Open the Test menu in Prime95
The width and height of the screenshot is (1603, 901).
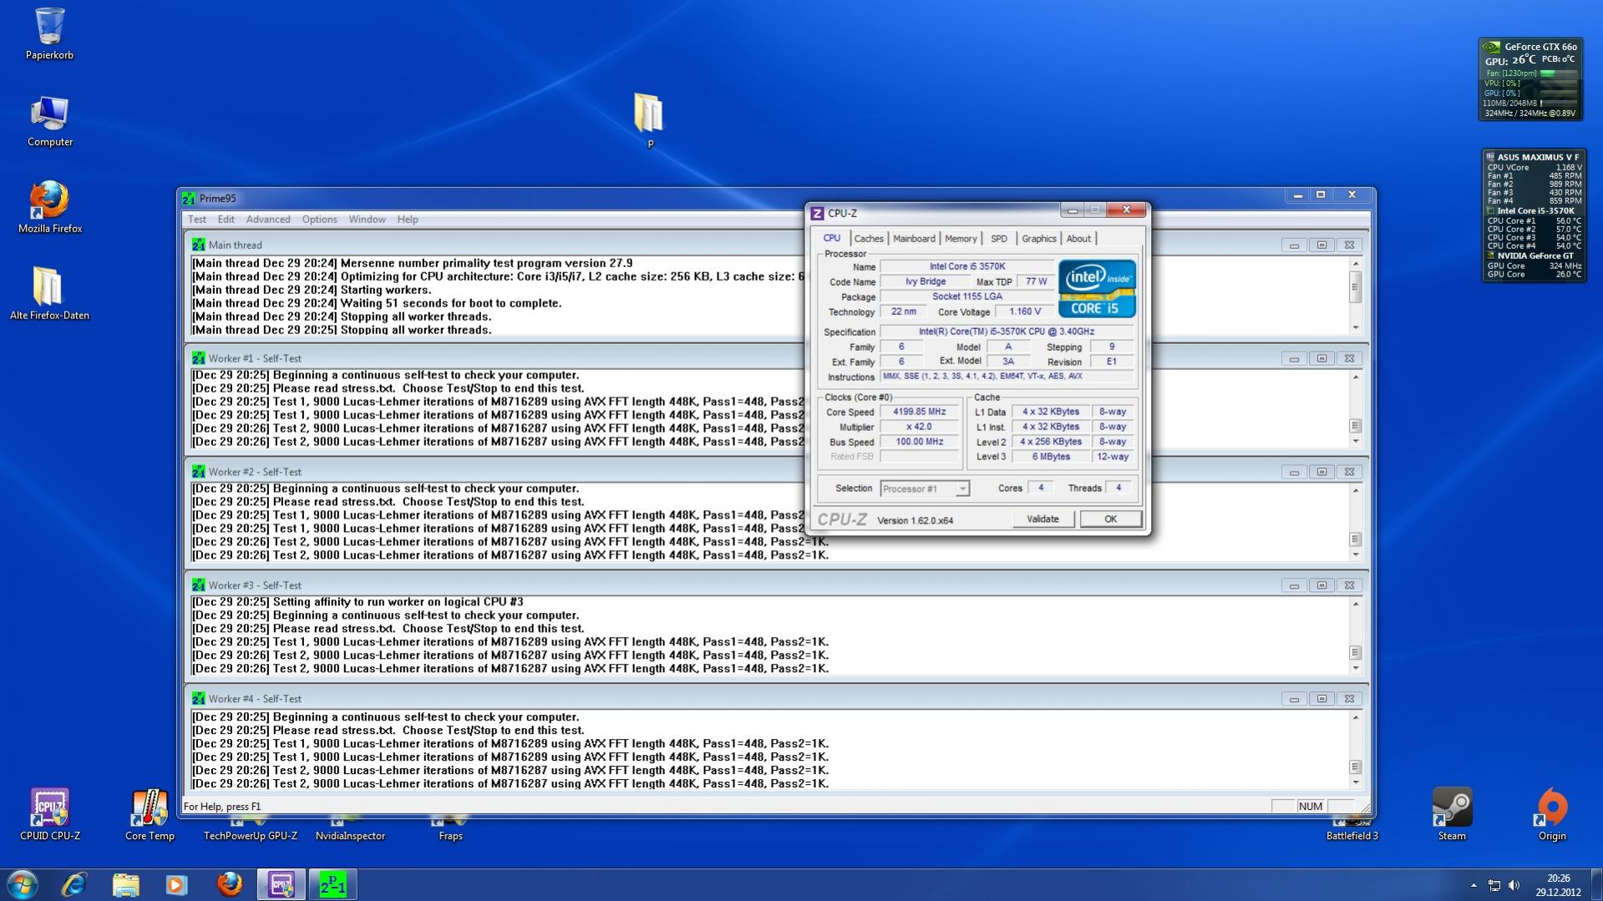[197, 220]
